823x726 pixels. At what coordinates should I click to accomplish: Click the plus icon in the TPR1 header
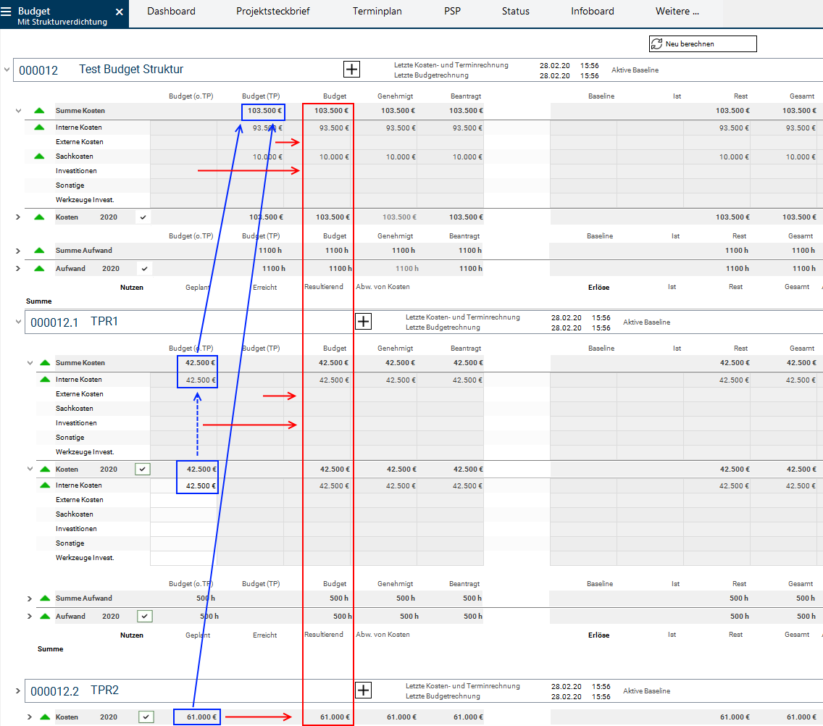point(363,322)
